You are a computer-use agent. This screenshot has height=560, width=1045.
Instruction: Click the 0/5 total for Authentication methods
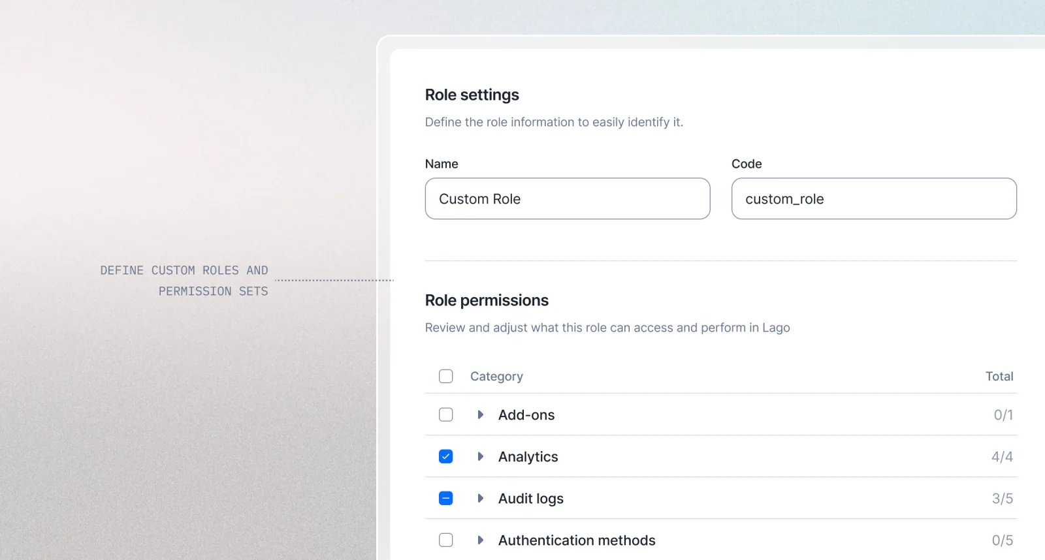point(1003,540)
